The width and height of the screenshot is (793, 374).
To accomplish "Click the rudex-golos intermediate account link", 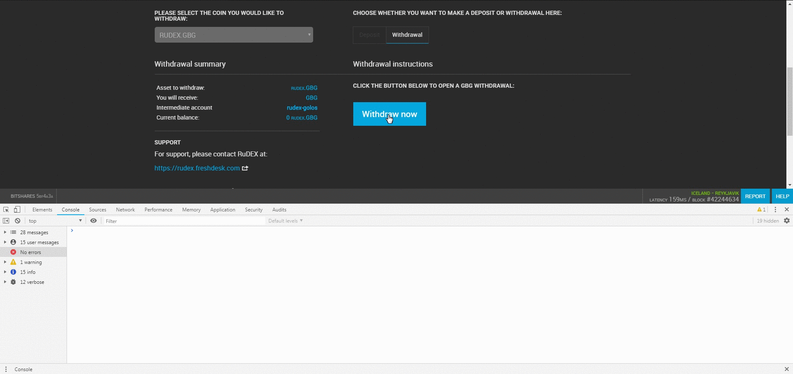I will tap(302, 108).
